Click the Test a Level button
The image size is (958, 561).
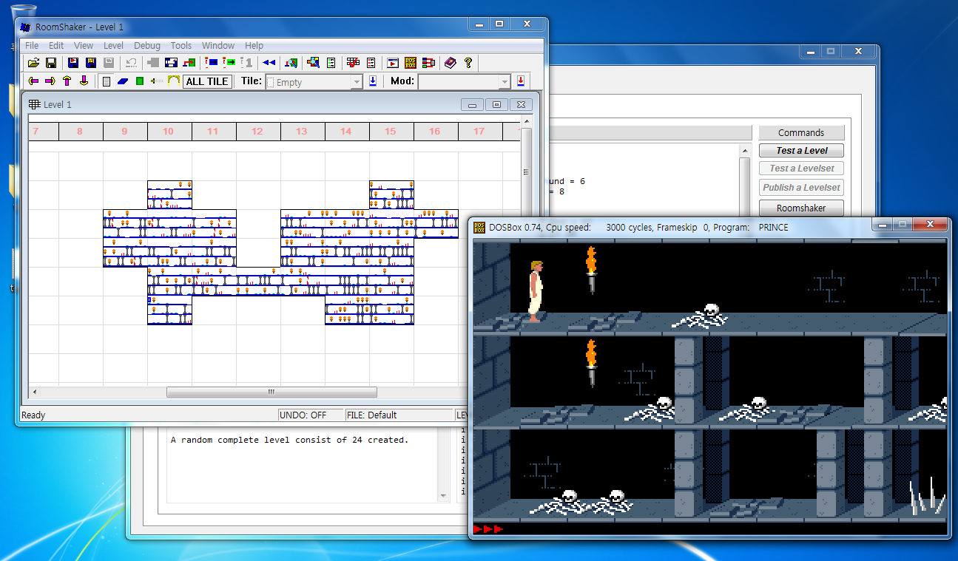[x=801, y=151]
